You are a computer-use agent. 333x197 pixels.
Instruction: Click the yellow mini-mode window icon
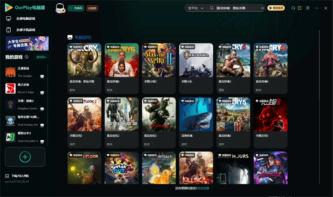click(299, 8)
